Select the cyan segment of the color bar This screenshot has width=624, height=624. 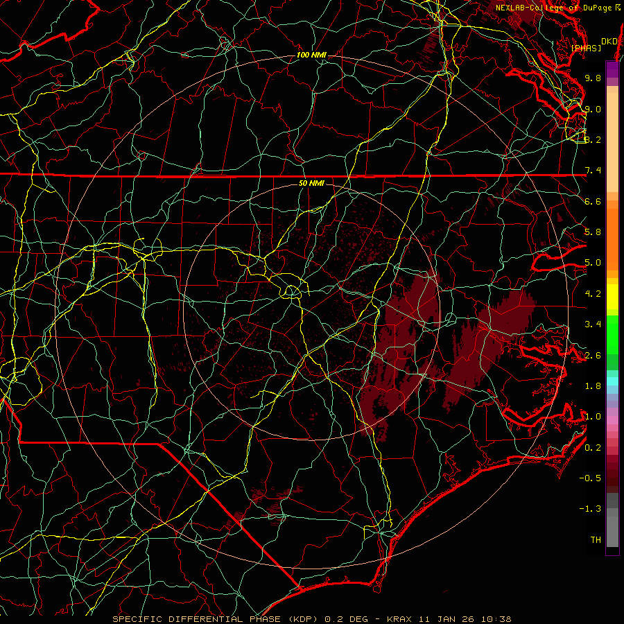[x=612, y=381]
